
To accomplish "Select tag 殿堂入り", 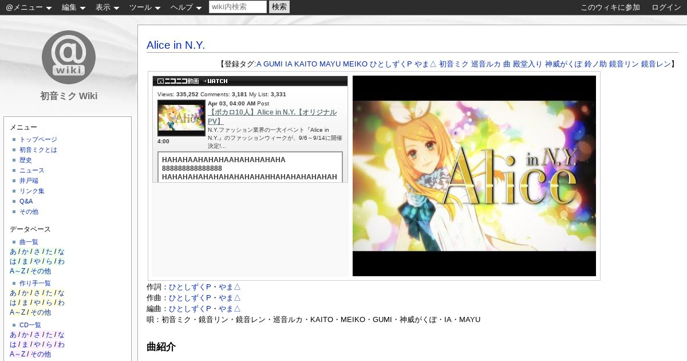I will (527, 64).
